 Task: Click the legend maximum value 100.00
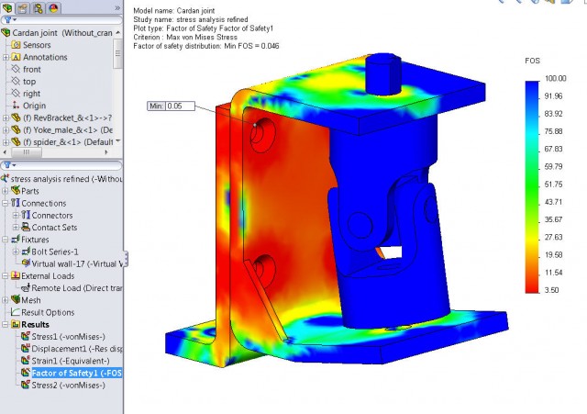coord(555,78)
